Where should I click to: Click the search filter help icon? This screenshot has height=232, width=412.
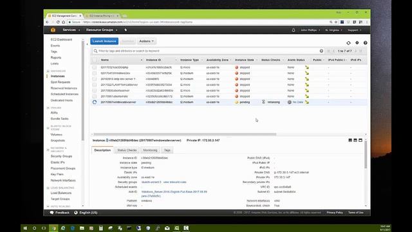[321, 51]
